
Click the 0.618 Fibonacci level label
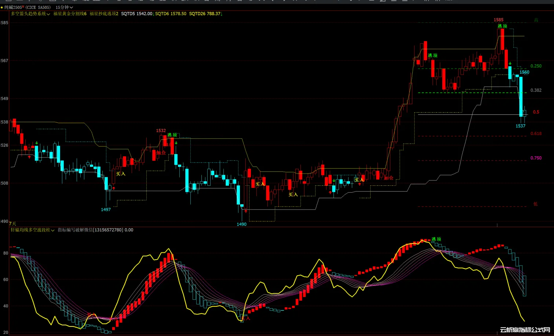click(x=536, y=134)
